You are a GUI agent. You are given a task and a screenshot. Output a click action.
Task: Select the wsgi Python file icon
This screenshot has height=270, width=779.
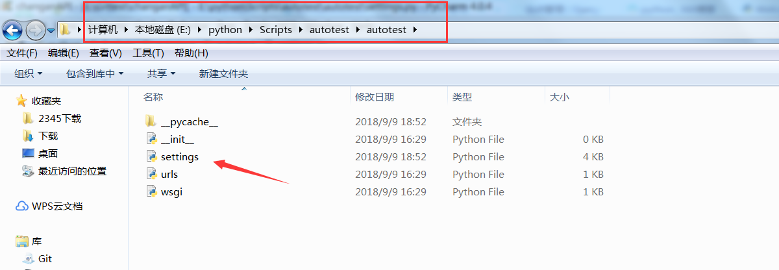[x=151, y=191]
